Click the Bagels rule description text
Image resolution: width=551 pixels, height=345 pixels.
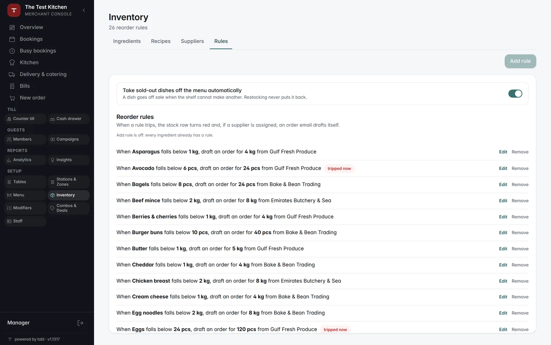(219, 184)
